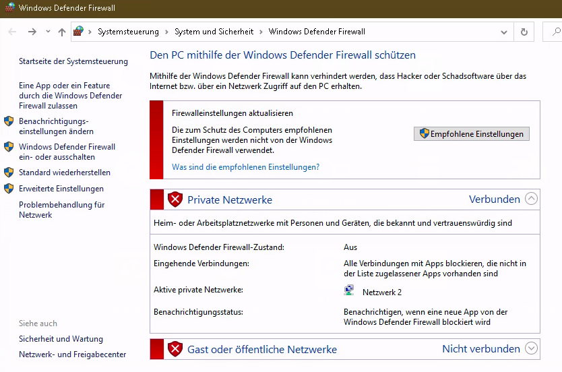Click Private Netzwerke section heading

point(230,199)
